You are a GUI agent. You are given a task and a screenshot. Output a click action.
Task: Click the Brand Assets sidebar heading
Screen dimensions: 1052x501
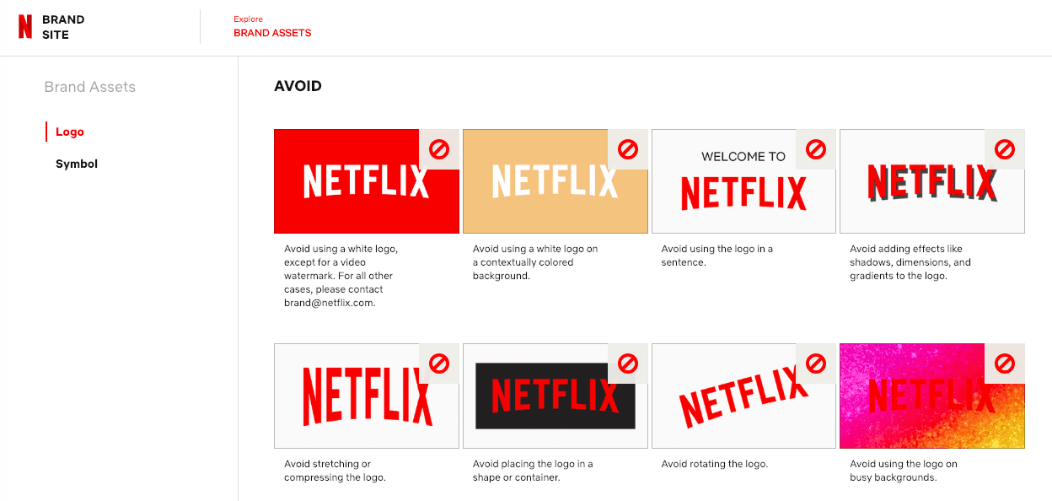(x=89, y=87)
